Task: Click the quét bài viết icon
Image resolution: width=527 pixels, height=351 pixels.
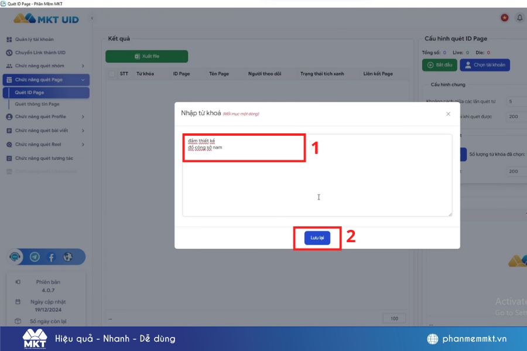Action: 9,130
